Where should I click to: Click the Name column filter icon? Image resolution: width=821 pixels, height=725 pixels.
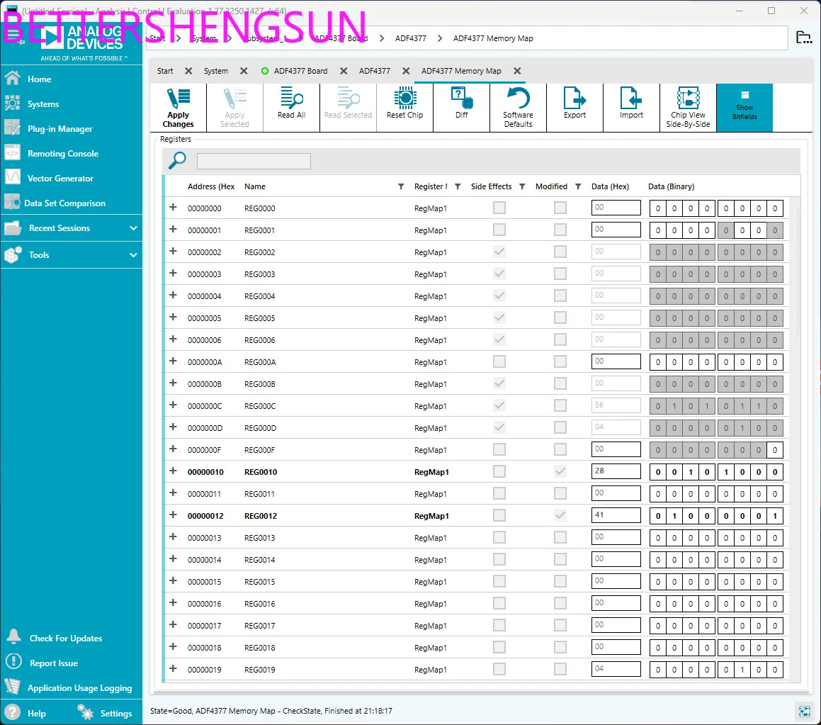(x=400, y=186)
